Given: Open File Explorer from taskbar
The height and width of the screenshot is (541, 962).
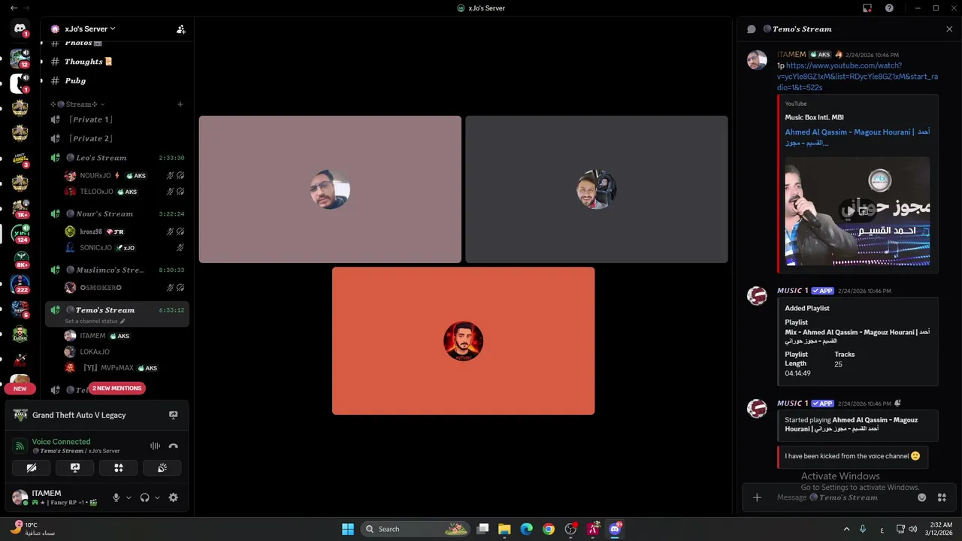Looking at the screenshot, I should [504, 529].
